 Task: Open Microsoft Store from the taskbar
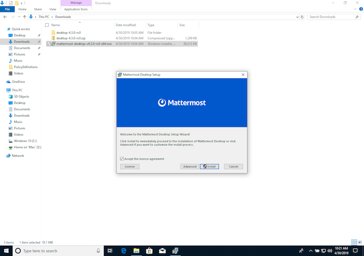click(x=149, y=250)
